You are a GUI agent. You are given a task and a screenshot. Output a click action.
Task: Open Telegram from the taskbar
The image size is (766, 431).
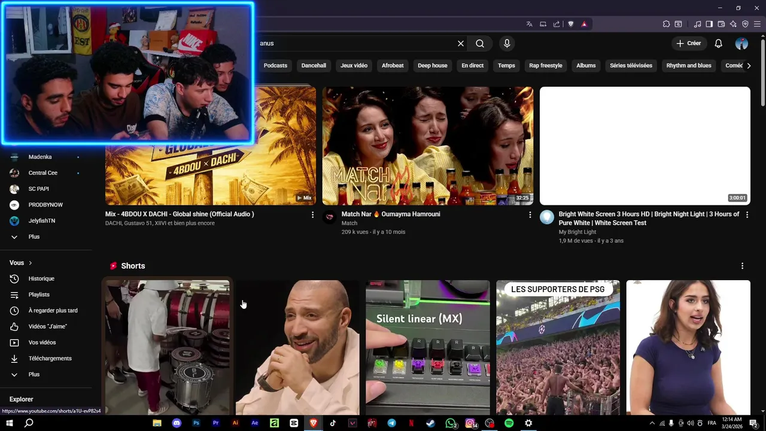pos(391,423)
